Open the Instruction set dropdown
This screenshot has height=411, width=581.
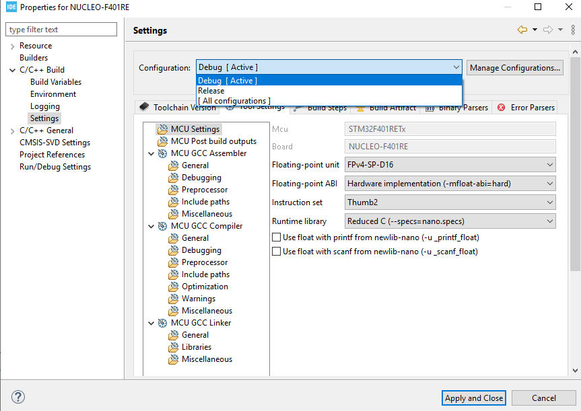(450, 202)
